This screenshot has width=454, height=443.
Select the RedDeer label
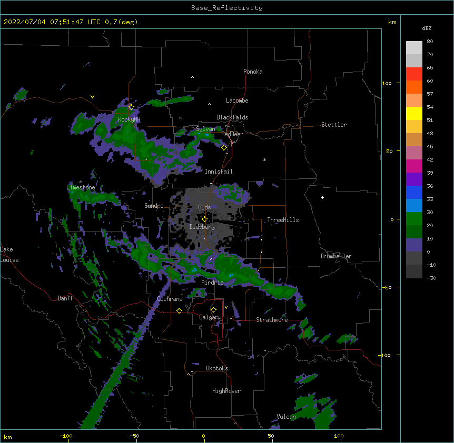click(x=232, y=134)
